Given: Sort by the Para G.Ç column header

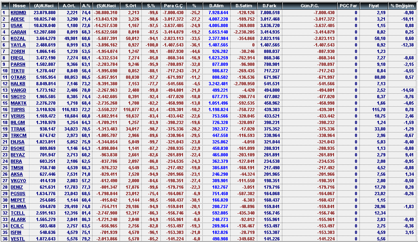Looking at the screenshot, I should [x=173, y=6].
